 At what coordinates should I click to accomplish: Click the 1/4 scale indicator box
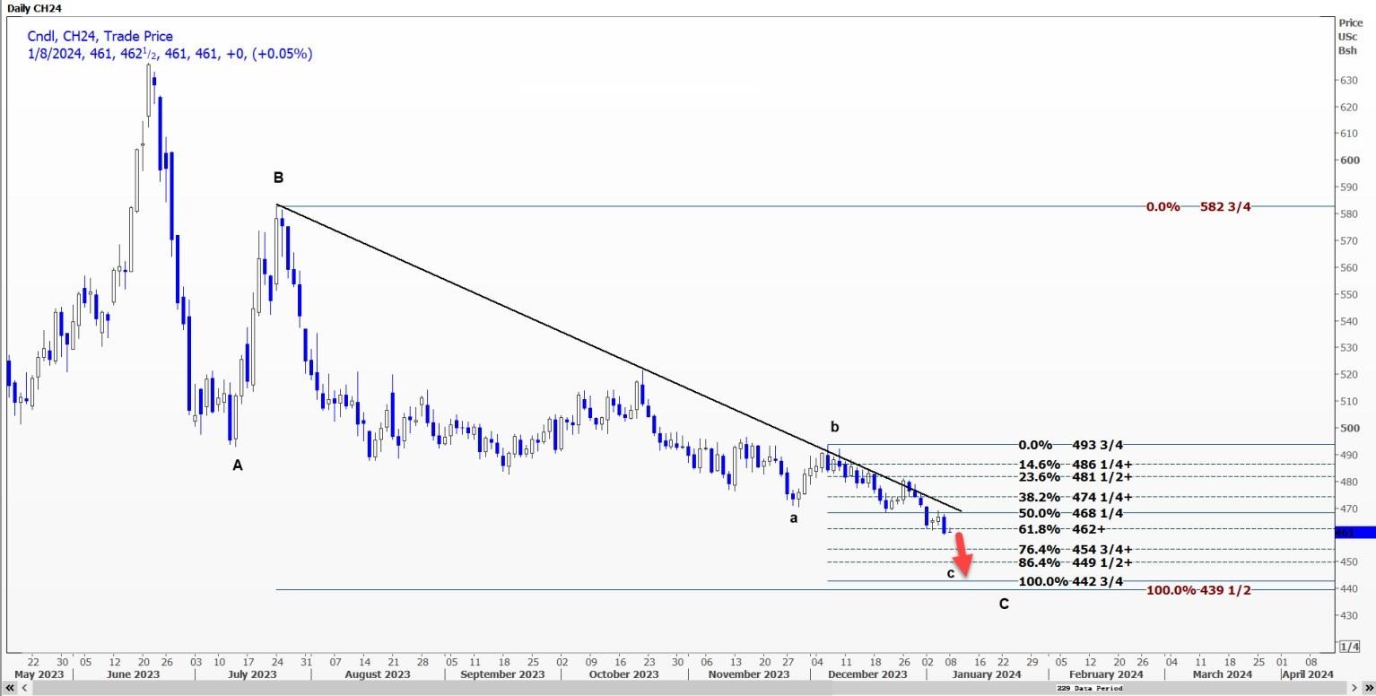(x=1349, y=647)
